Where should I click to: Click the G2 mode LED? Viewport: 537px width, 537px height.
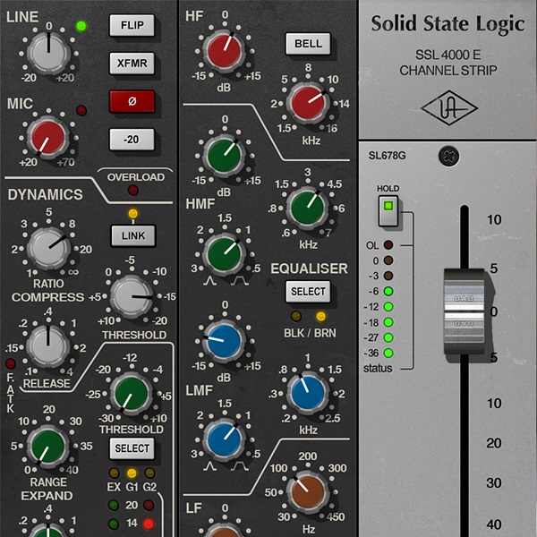(x=149, y=473)
